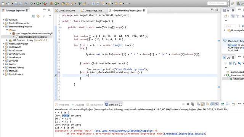Click java.lang.ArrayIndexOutOfBoundsException link in console

(x=124, y=131)
